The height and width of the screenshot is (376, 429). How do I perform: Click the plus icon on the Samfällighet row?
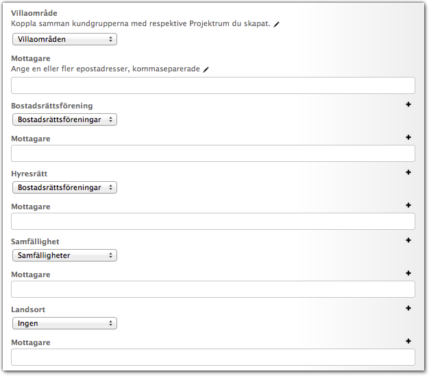pyautogui.click(x=408, y=240)
